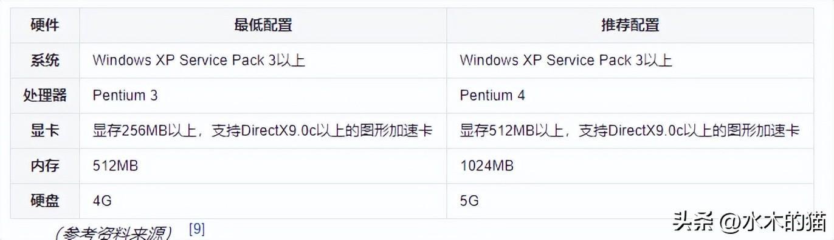Click the 内存 row label
The image size is (834, 240).
45,165
